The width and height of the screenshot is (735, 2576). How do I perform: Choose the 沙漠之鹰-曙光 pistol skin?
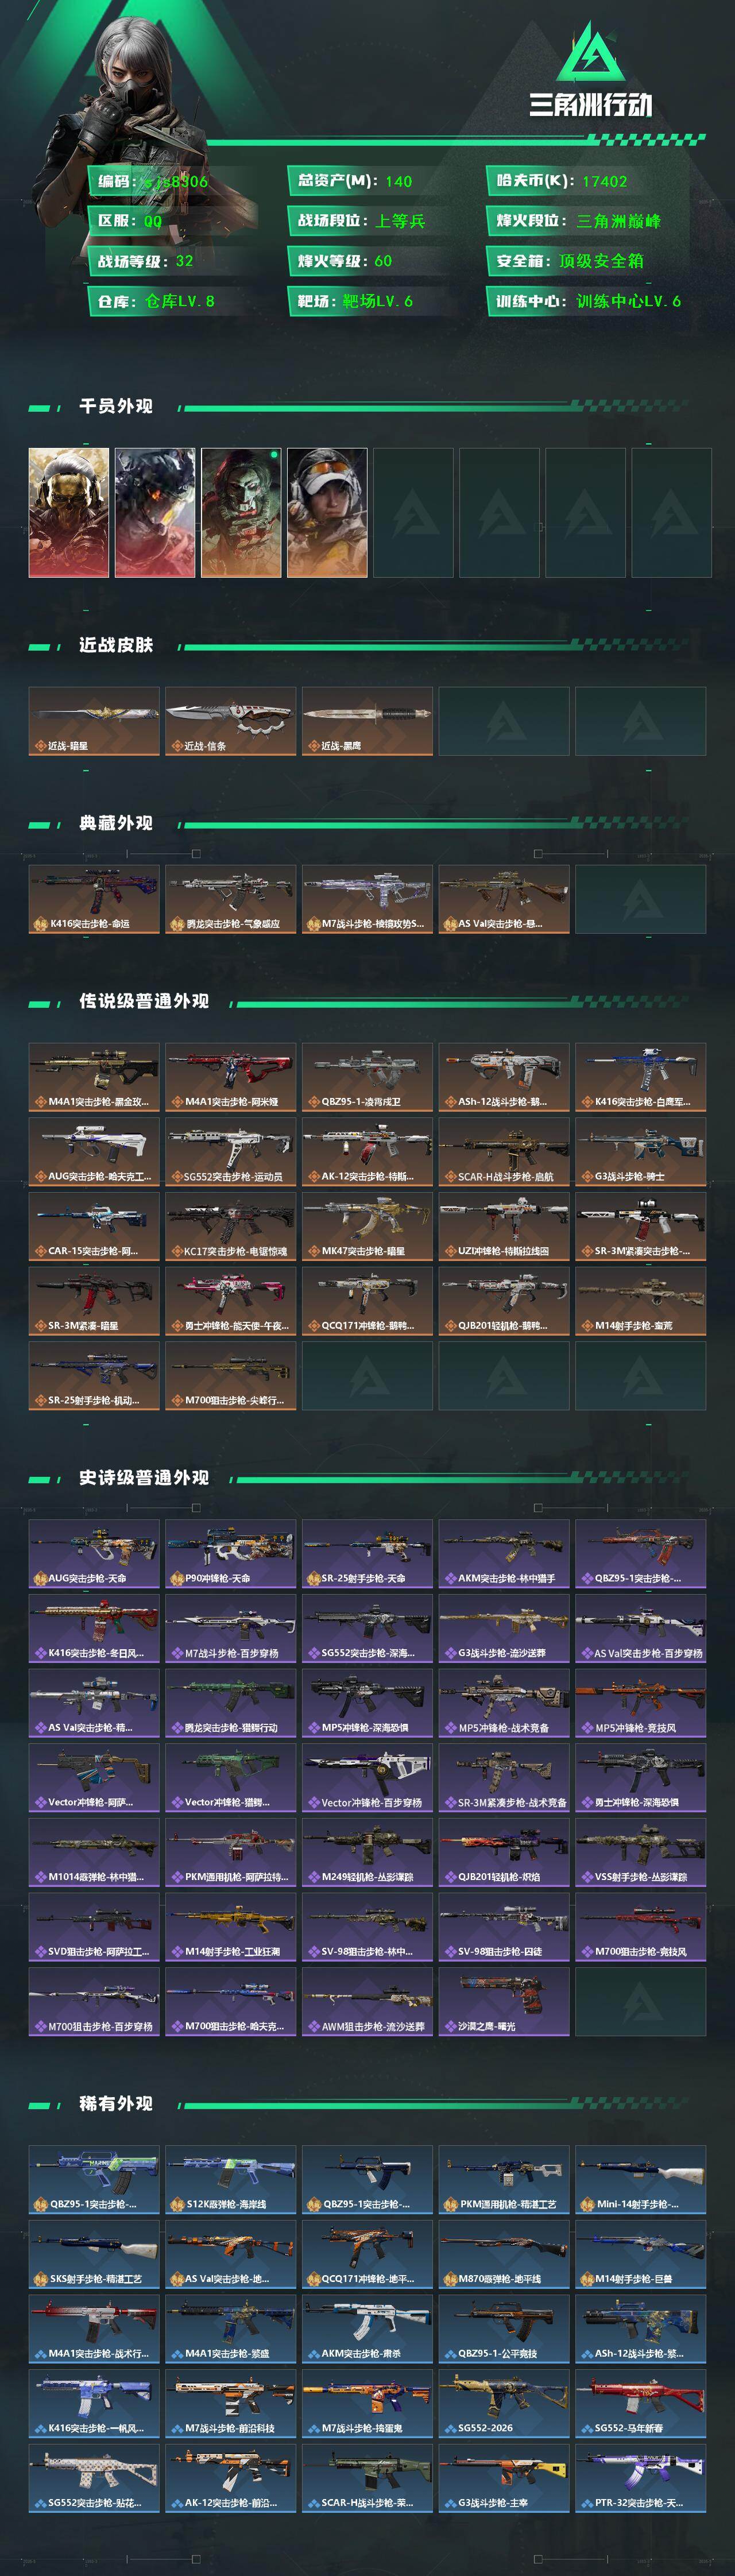click(504, 2001)
